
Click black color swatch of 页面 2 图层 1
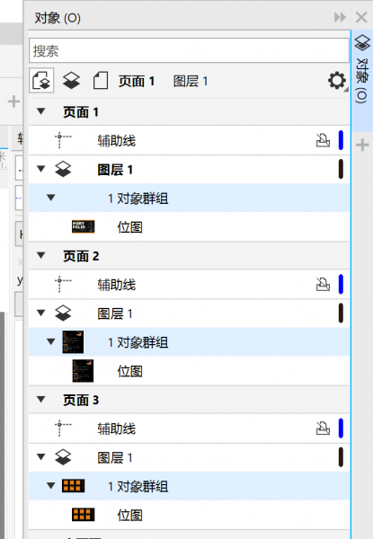click(341, 313)
